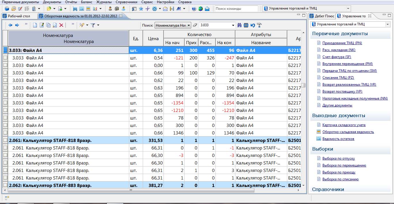Click the Цена column header
Screen dimensions: 394x204
153,38
